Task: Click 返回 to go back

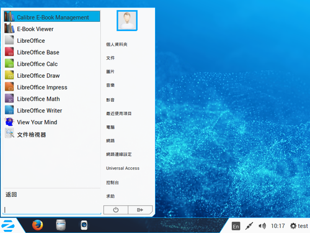Action: [11, 194]
